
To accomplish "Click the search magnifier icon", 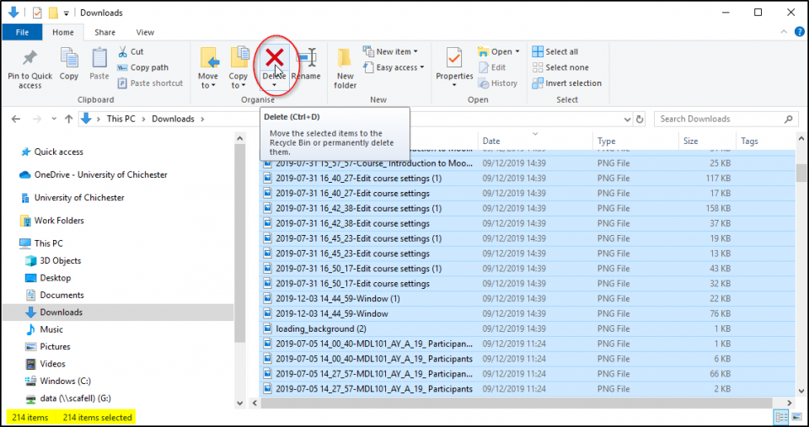I will 789,119.
